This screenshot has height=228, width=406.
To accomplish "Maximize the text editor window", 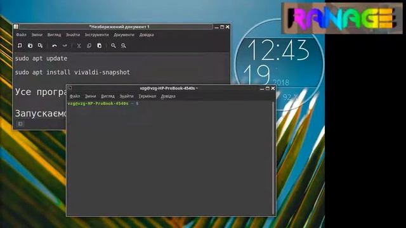I will (222, 27).
